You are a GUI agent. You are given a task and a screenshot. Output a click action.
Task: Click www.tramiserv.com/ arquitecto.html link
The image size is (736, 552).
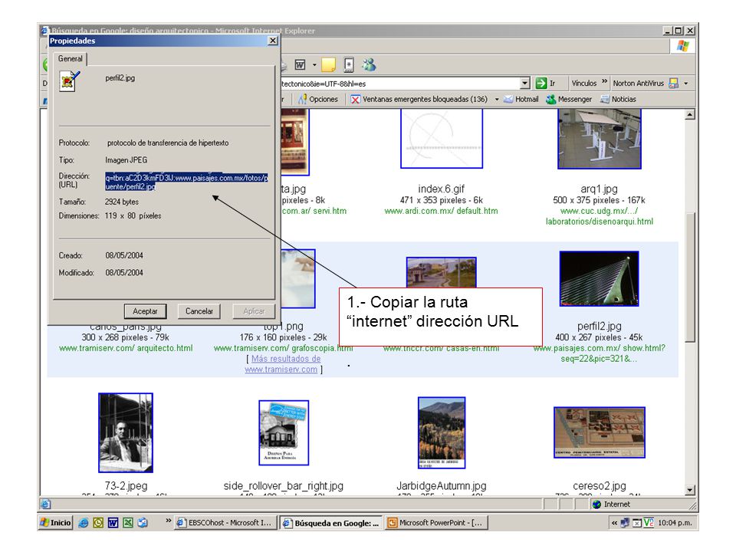pyautogui.click(x=126, y=348)
